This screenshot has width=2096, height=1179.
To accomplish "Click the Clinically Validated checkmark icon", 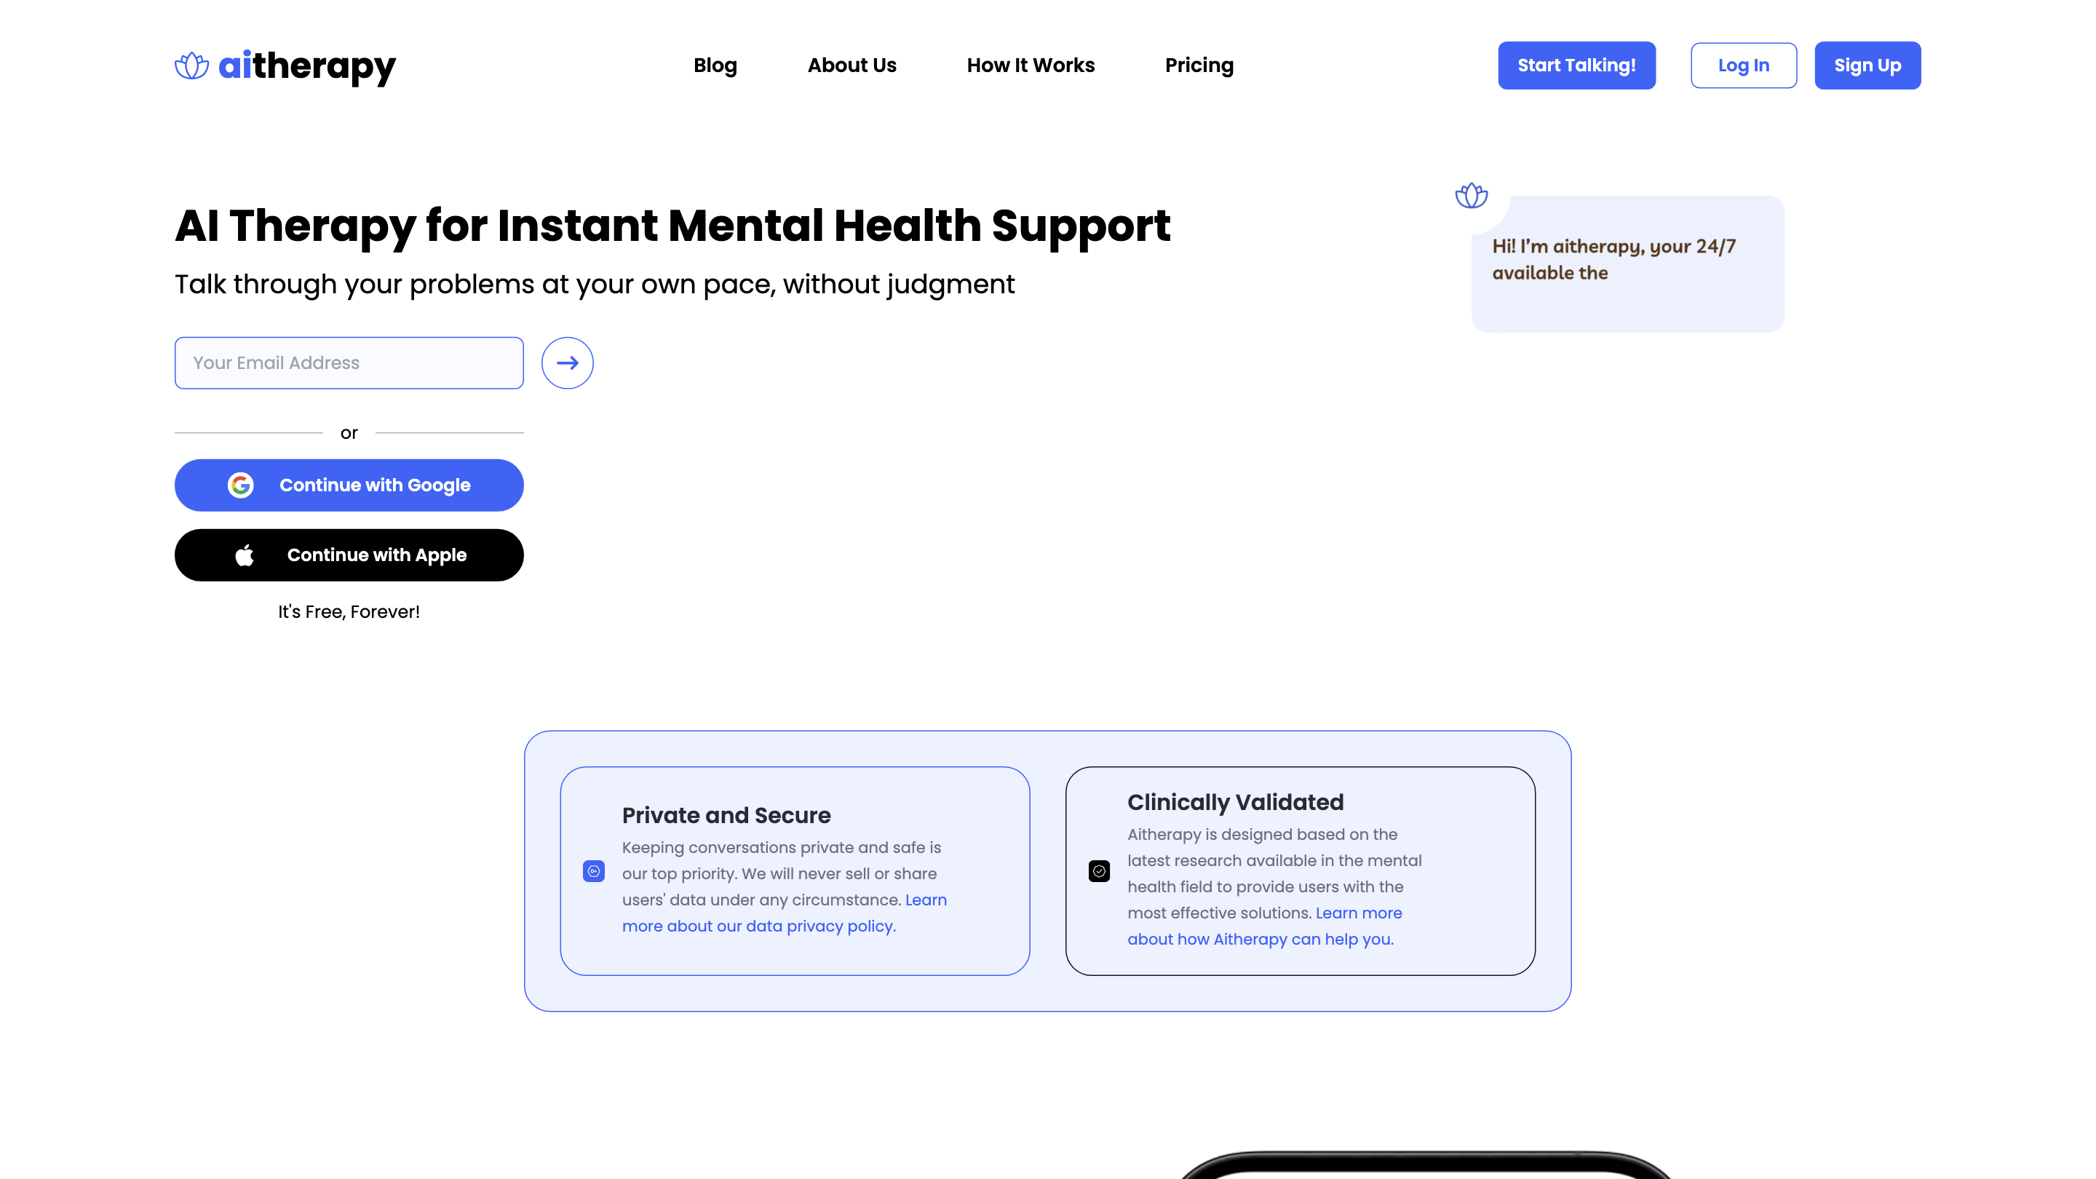I will pos(1099,871).
